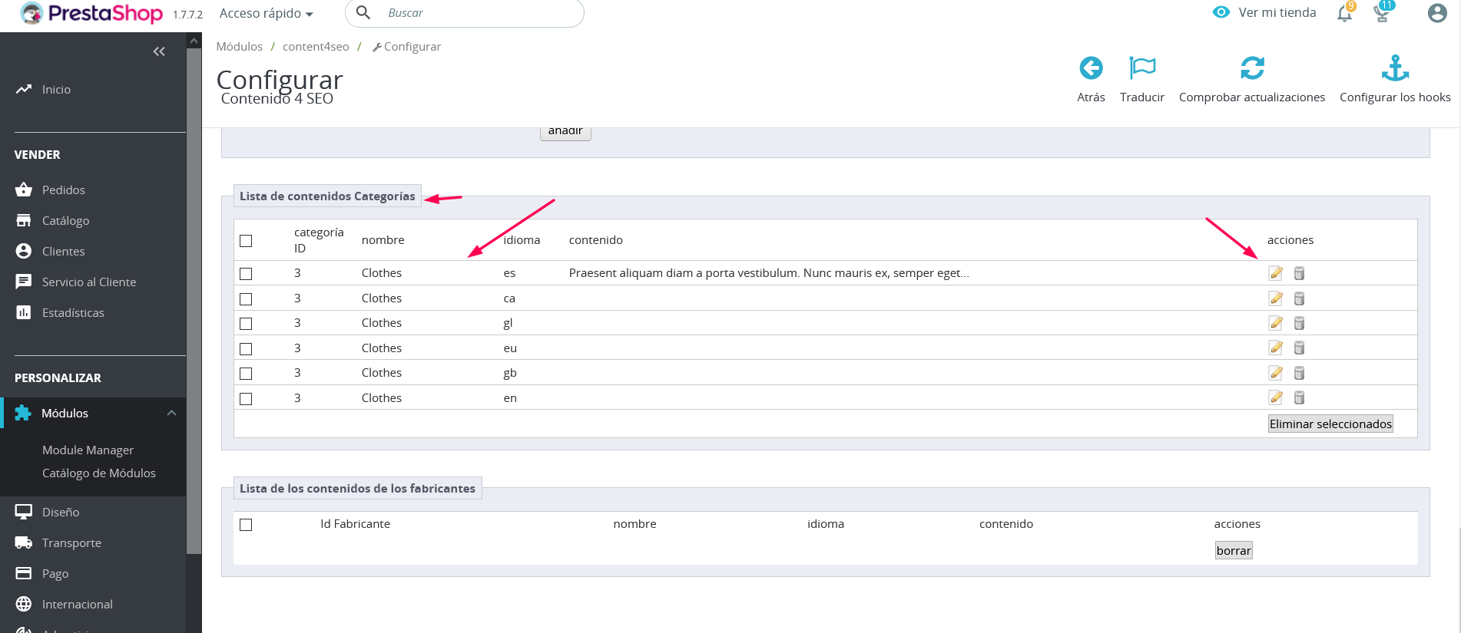Click the Pedidos basket icon
The image size is (1461, 633).
tap(24, 190)
